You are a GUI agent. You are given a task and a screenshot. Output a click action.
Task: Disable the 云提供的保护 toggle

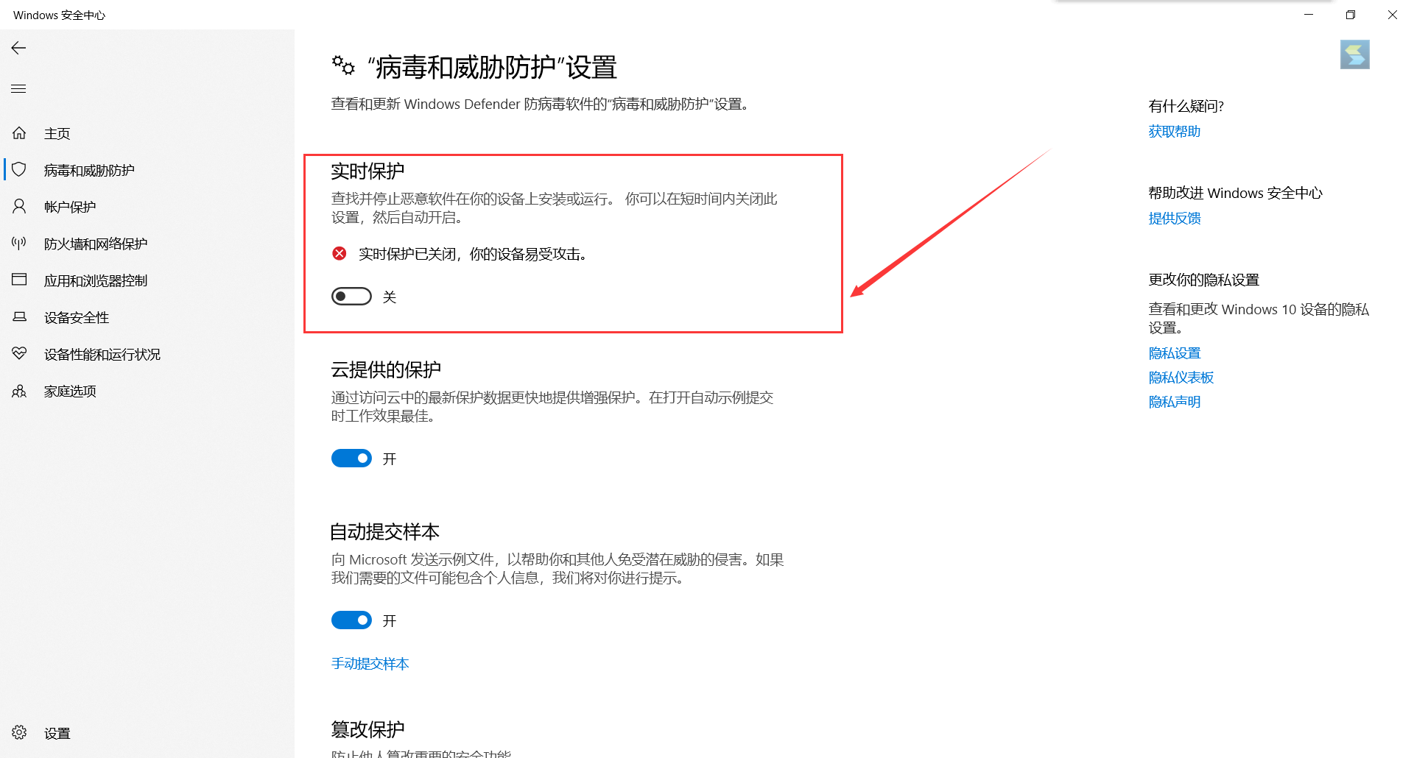pos(351,458)
